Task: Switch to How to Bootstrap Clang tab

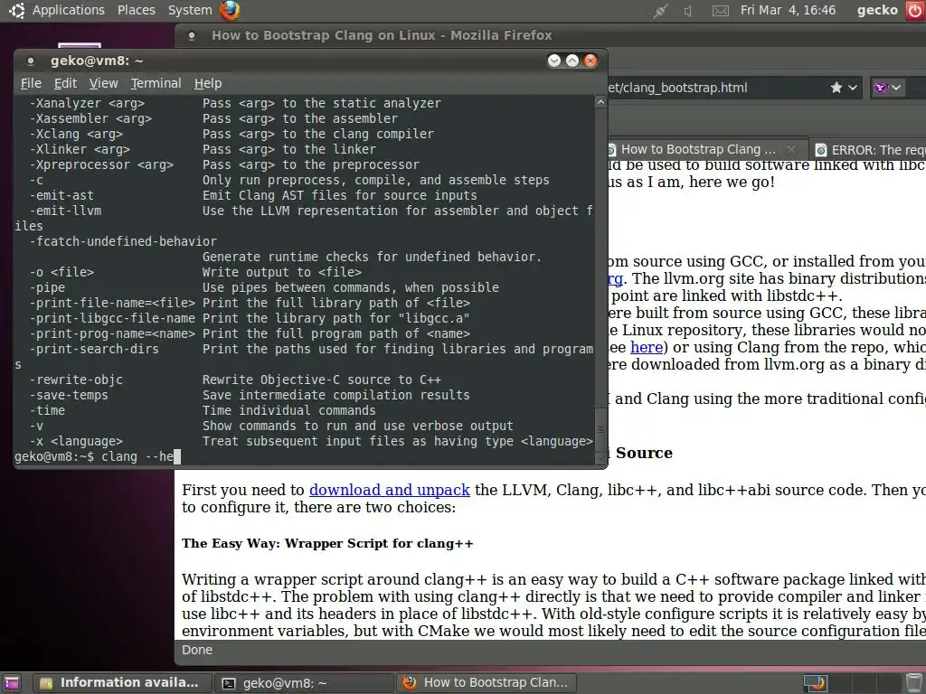Action: 698,149
